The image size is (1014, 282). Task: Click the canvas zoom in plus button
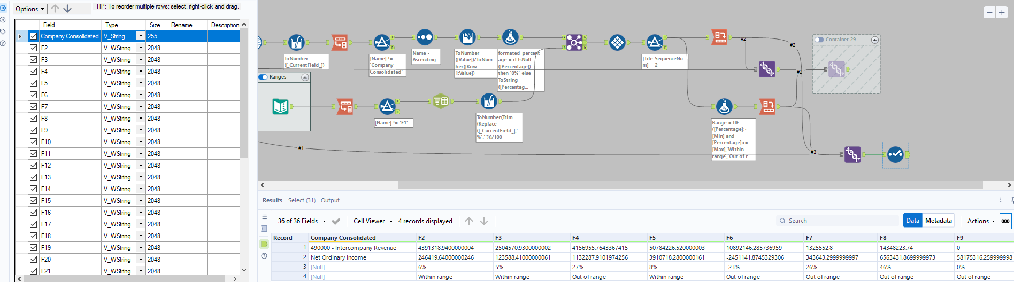1002,12
